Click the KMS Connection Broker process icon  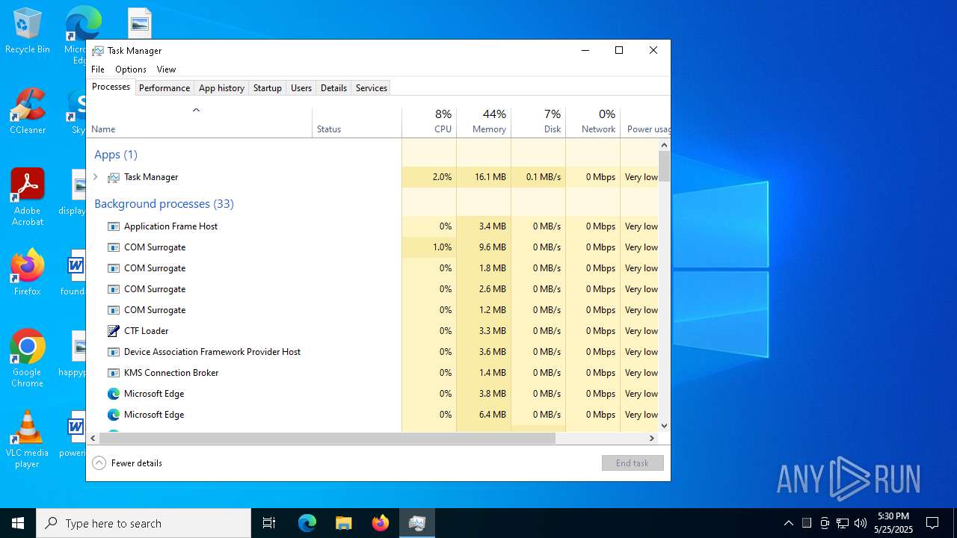[x=114, y=373]
